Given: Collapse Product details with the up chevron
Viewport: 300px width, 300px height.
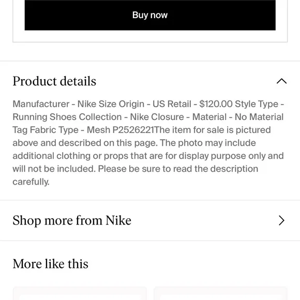Looking at the screenshot, I should pos(281,81).
